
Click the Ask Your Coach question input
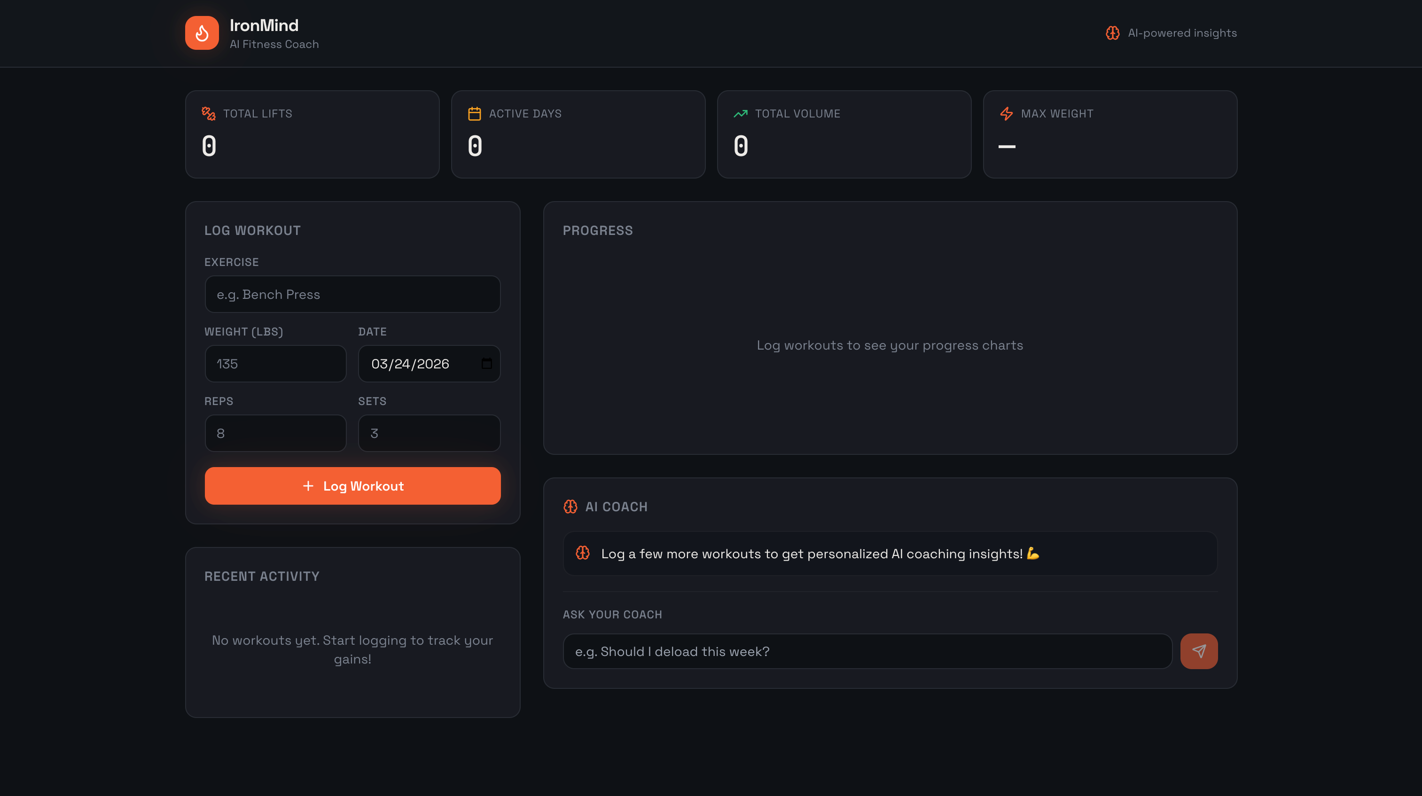tap(866, 651)
